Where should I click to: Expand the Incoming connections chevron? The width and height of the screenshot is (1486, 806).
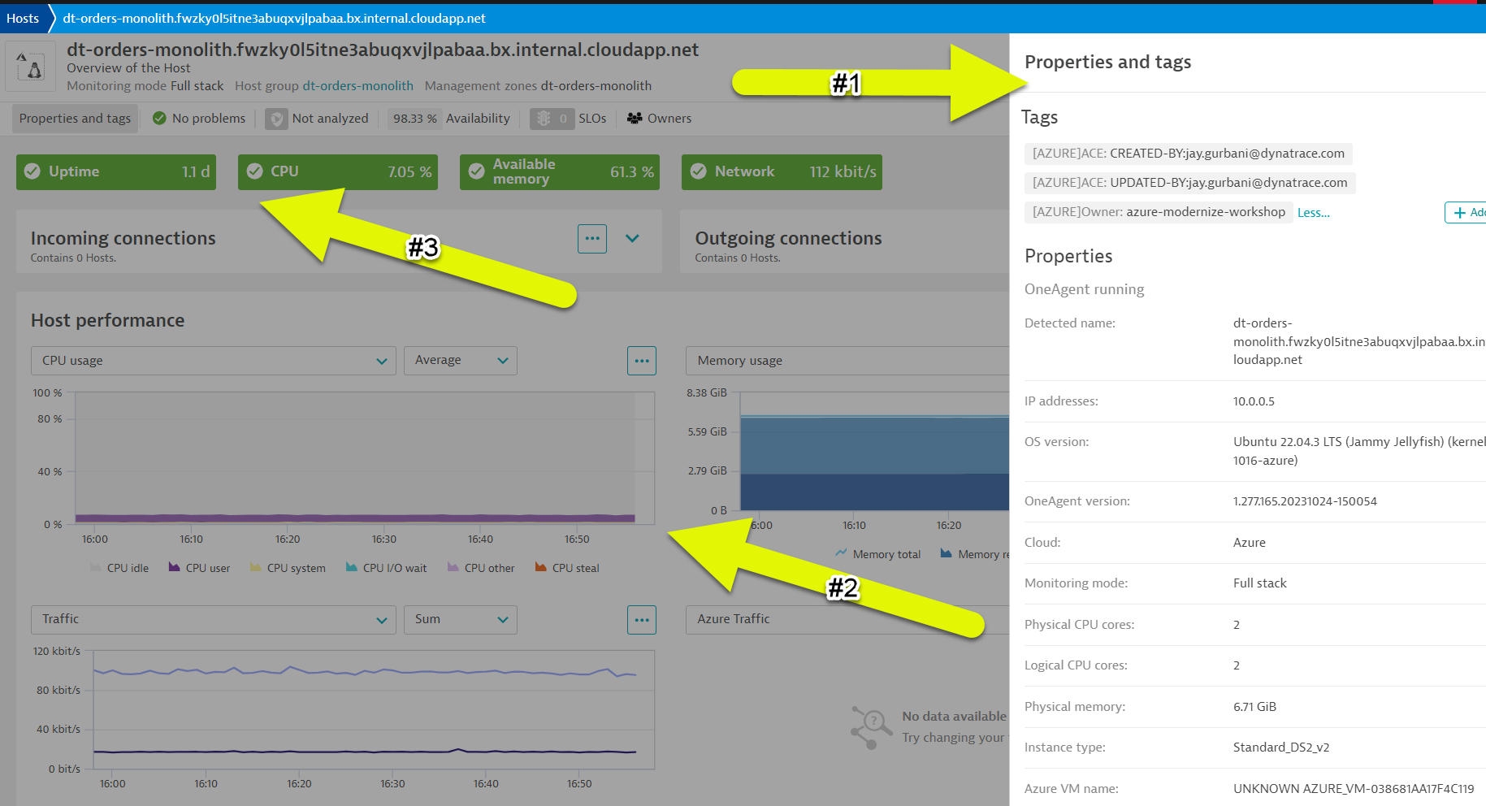click(x=633, y=239)
